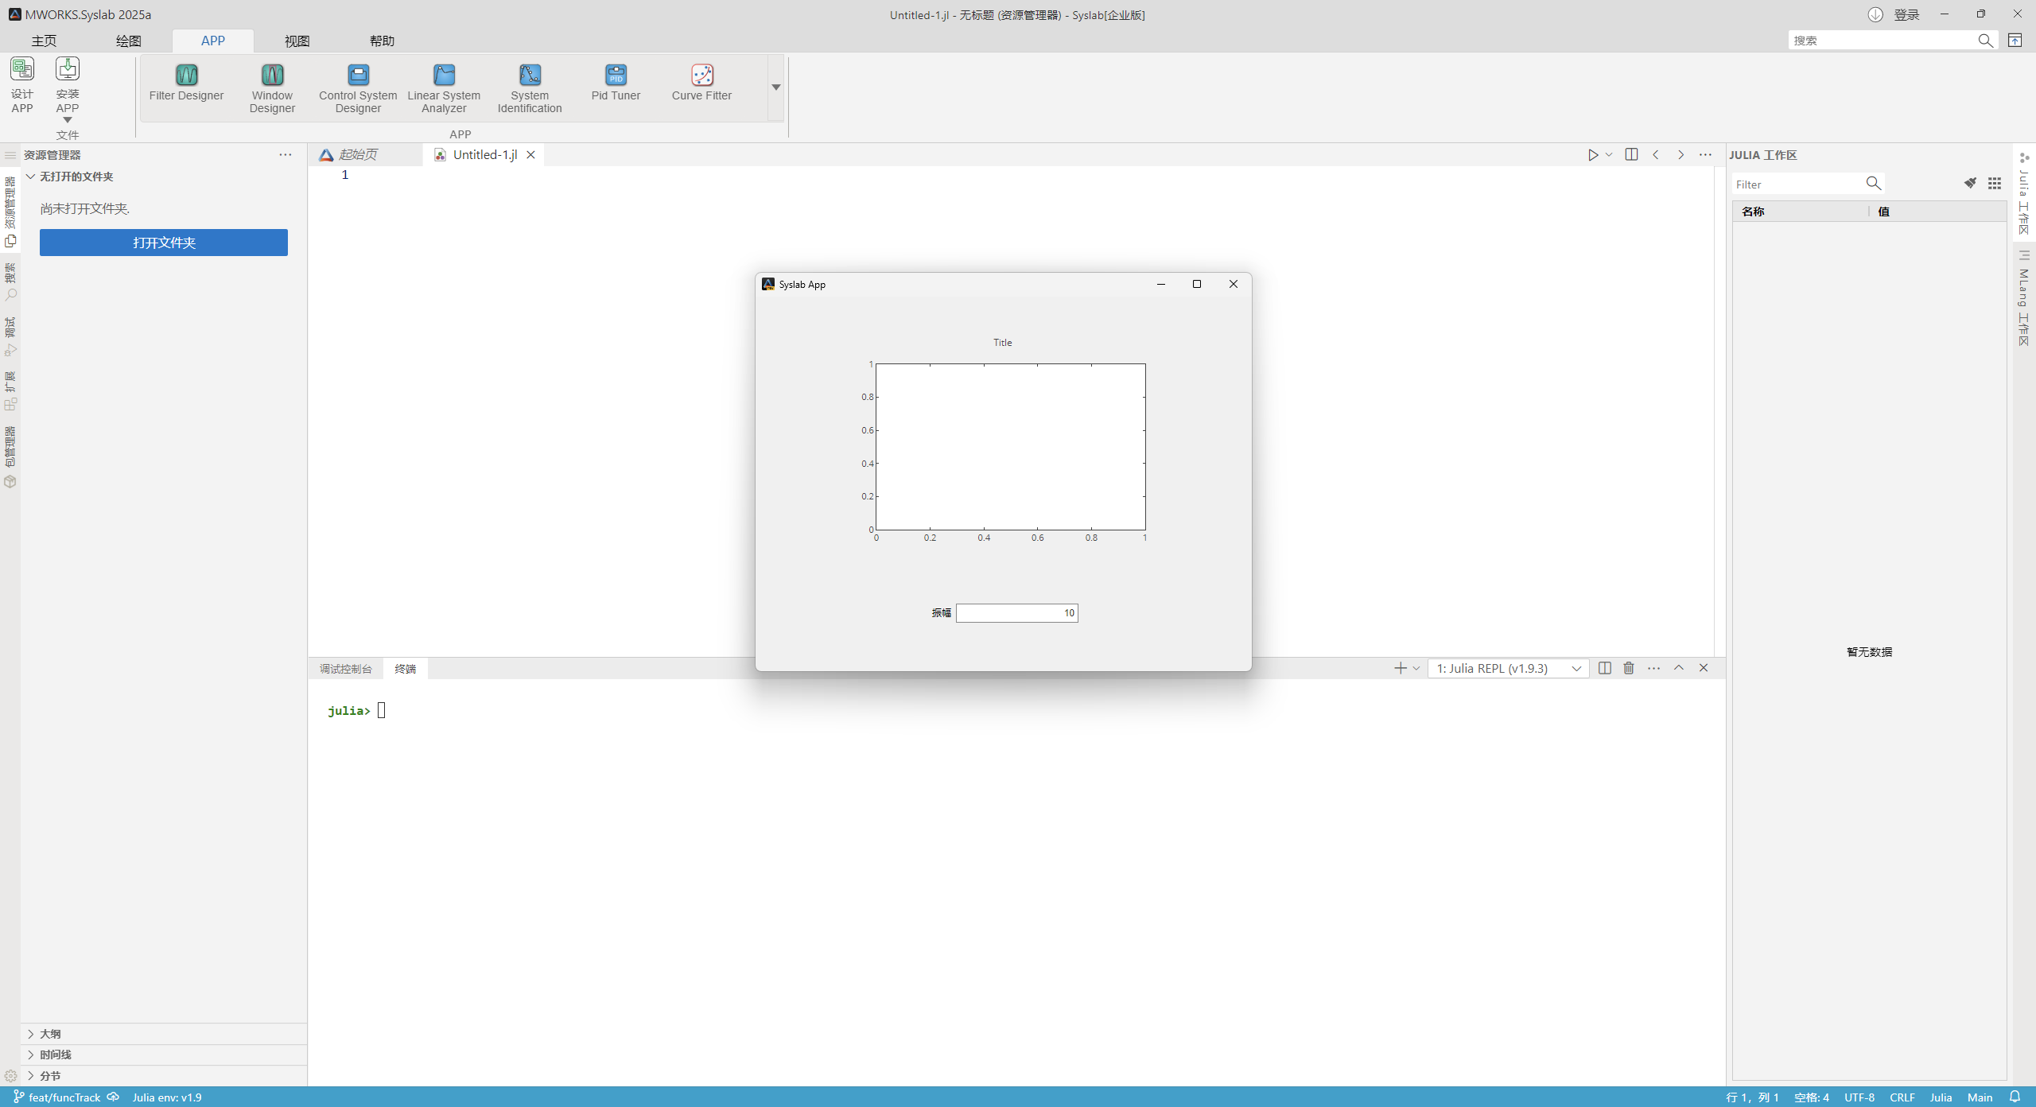This screenshot has height=1107, width=2036.
Task: Expand the 大纲 section
Action: [x=49, y=1034]
